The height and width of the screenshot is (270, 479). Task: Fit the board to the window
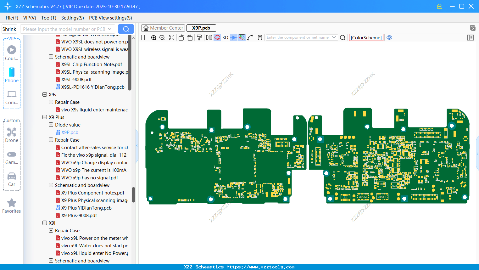point(172,37)
